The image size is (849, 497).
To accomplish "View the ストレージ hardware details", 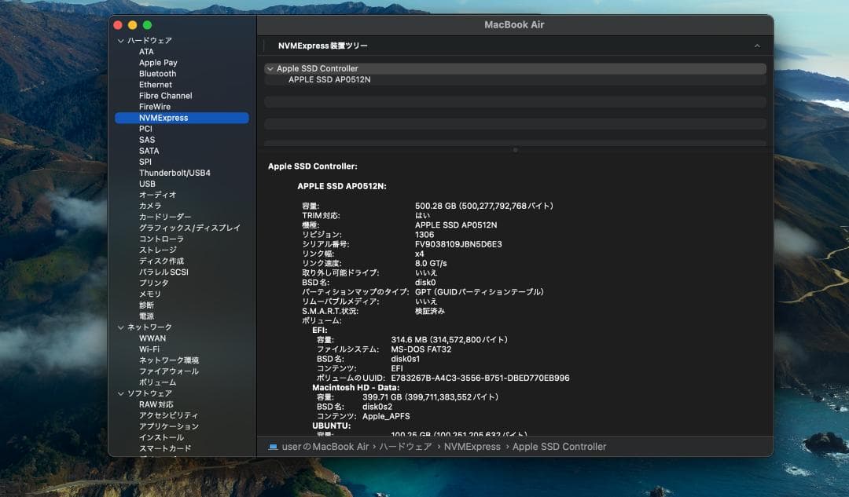I will click(x=155, y=249).
